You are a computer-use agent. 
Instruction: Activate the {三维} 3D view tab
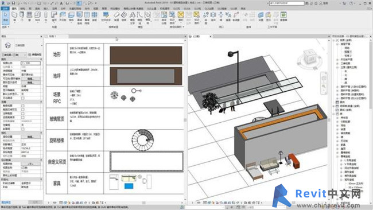[197, 36]
